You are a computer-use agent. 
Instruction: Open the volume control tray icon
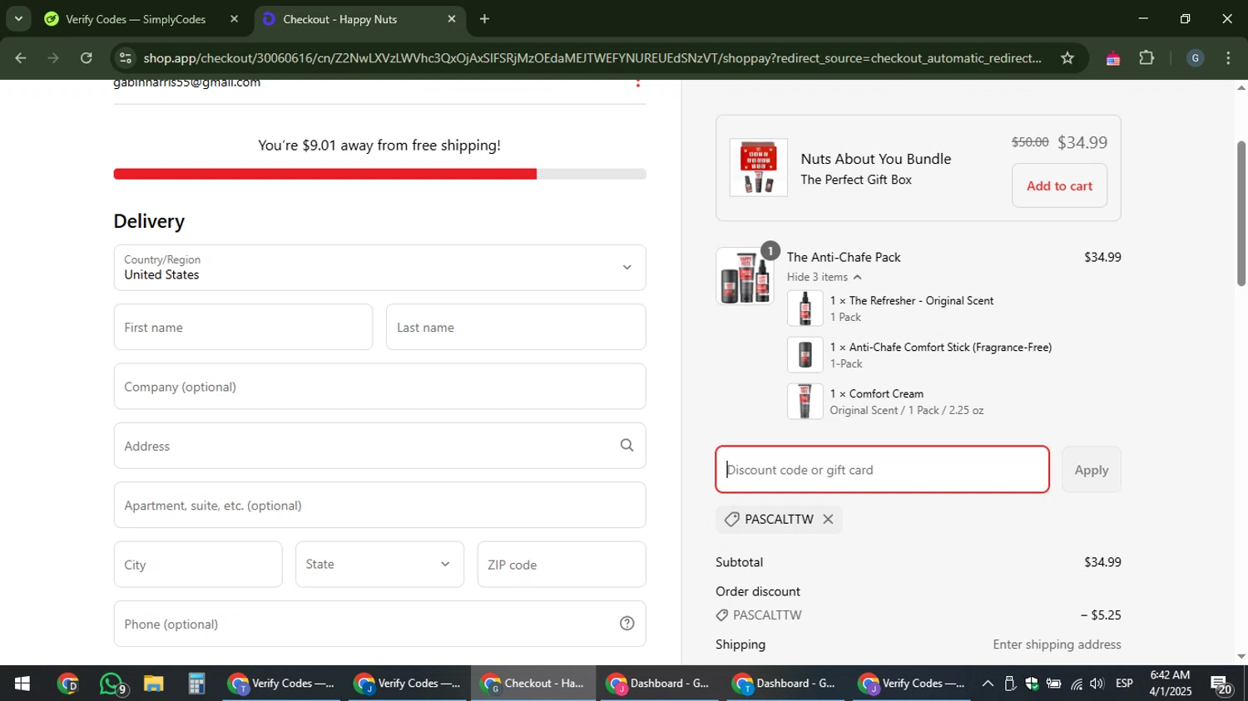pos(1097,684)
